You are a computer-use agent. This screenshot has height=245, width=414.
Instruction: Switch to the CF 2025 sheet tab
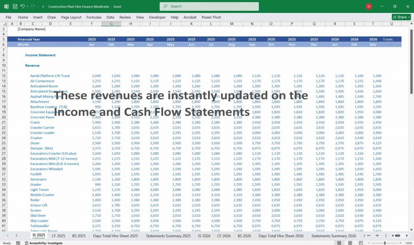pyautogui.click(x=58, y=235)
